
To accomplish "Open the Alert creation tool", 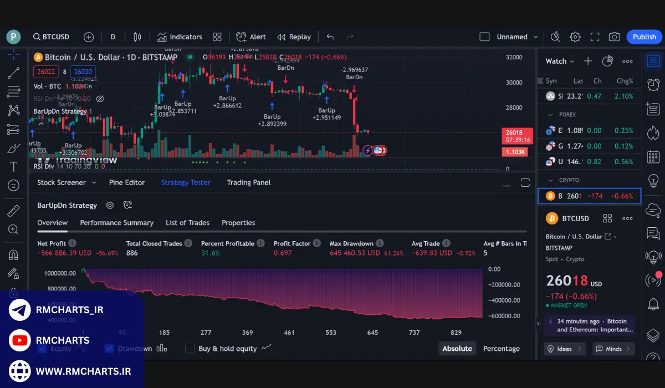I will click(251, 37).
